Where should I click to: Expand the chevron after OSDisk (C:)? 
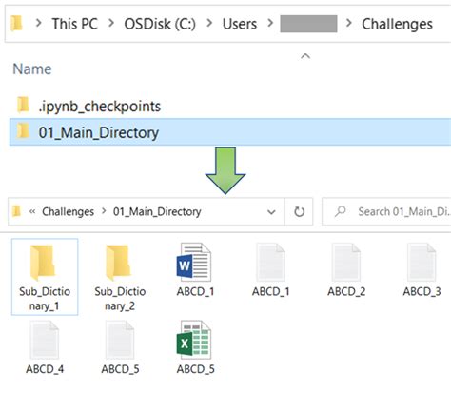[209, 23]
